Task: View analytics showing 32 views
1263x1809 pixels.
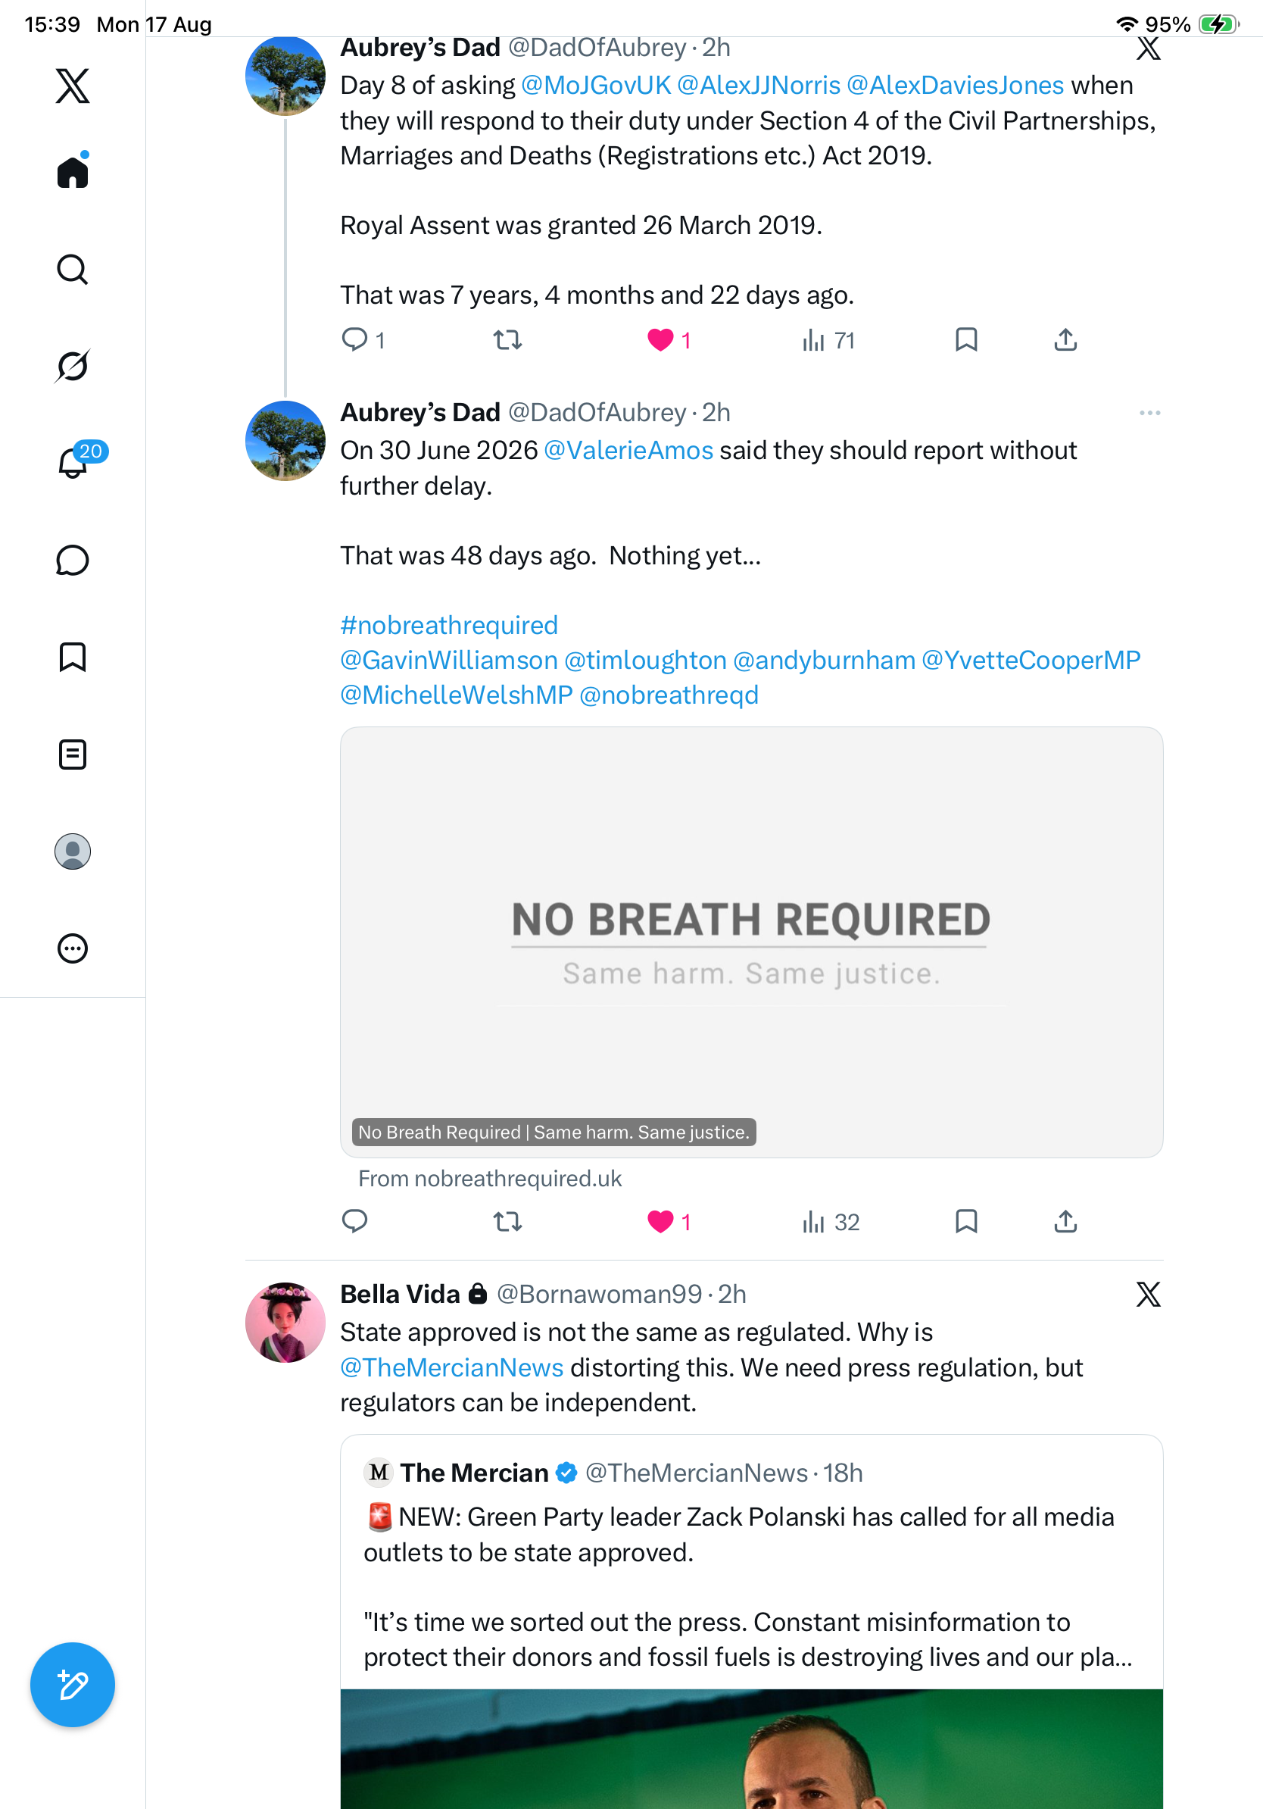Action: pos(831,1222)
